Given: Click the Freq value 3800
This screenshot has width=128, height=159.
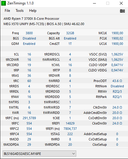Looking at the screenshot, I should (x=29, y=33).
